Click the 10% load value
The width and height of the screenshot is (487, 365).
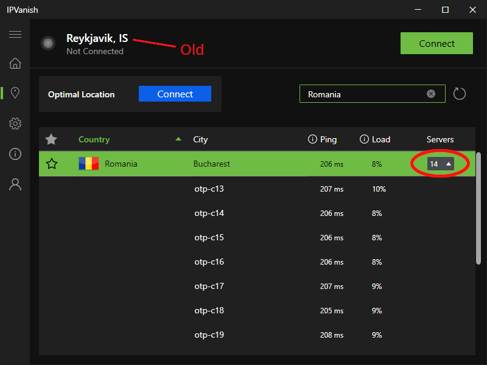(x=379, y=189)
